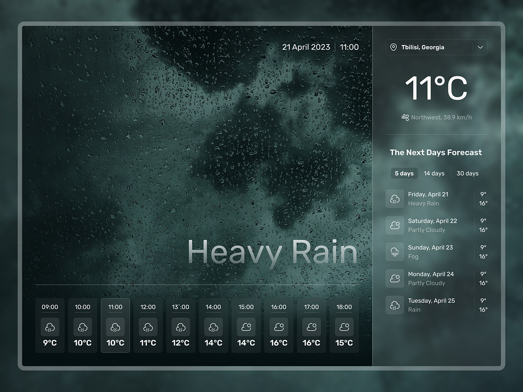The image size is (523, 392).
Task: Select the 5 days forecast tab
Action: click(404, 173)
